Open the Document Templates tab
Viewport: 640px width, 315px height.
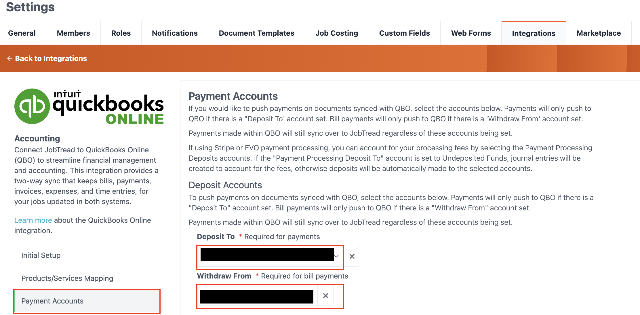(256, 33)
